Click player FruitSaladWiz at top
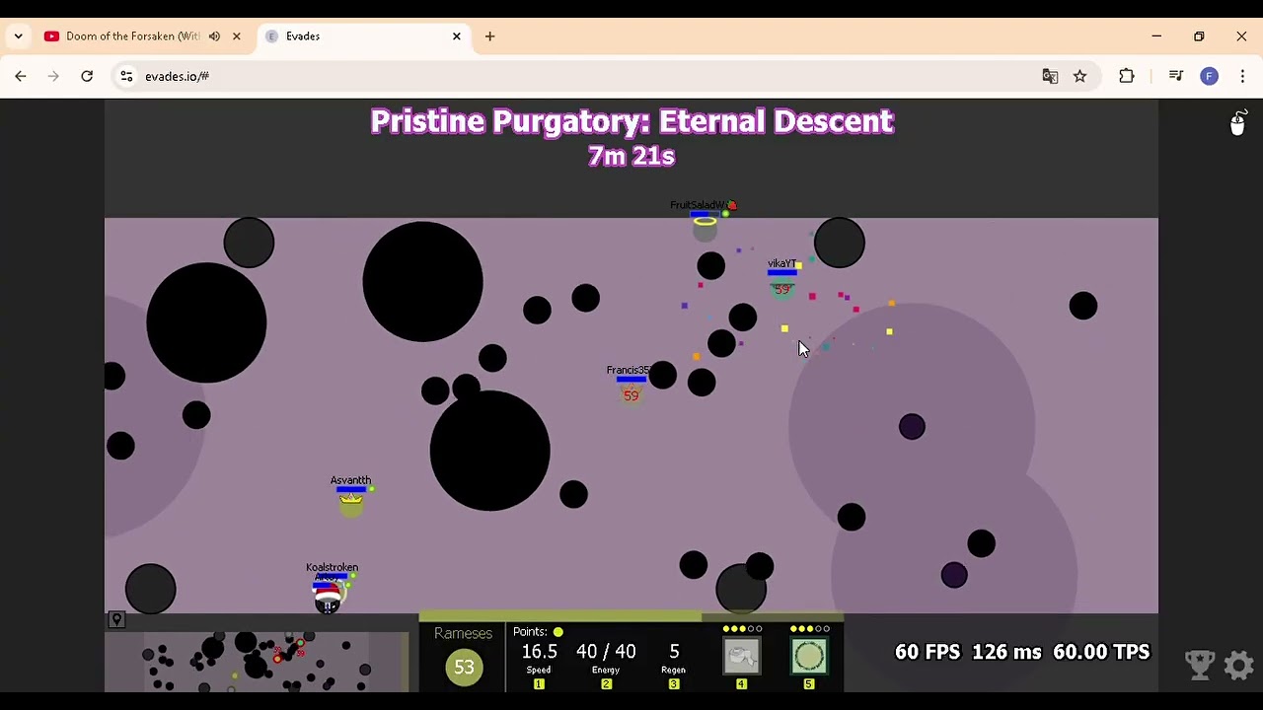 [705, 228]
